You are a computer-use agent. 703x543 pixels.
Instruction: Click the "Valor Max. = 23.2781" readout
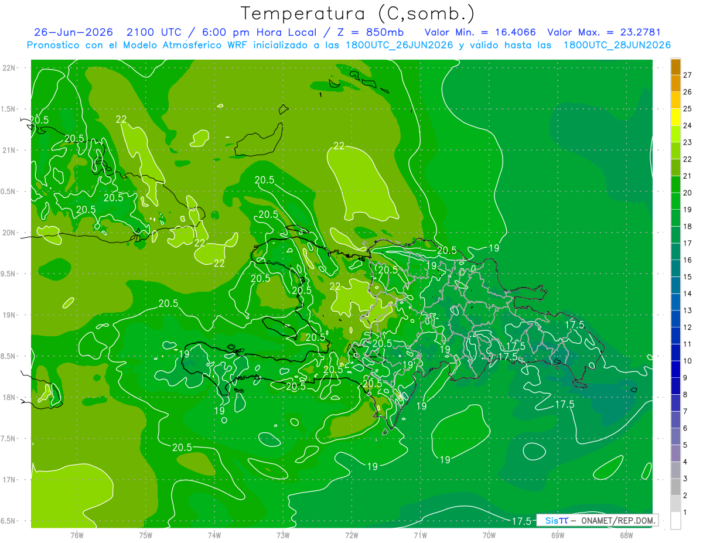pos(603,32)
